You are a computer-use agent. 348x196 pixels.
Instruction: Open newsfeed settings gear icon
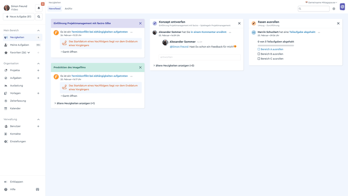pyautogui.click(x=334, y=9)
